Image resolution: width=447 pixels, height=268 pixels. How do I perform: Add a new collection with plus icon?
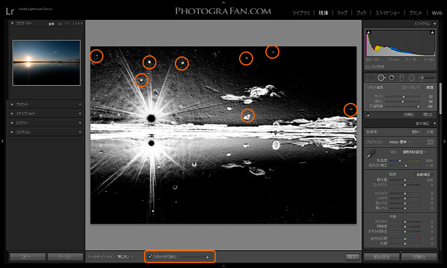tap(80, 132)
